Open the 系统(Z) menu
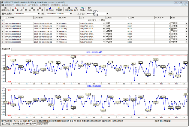189x127 pixels. click(x=65, y=5)
